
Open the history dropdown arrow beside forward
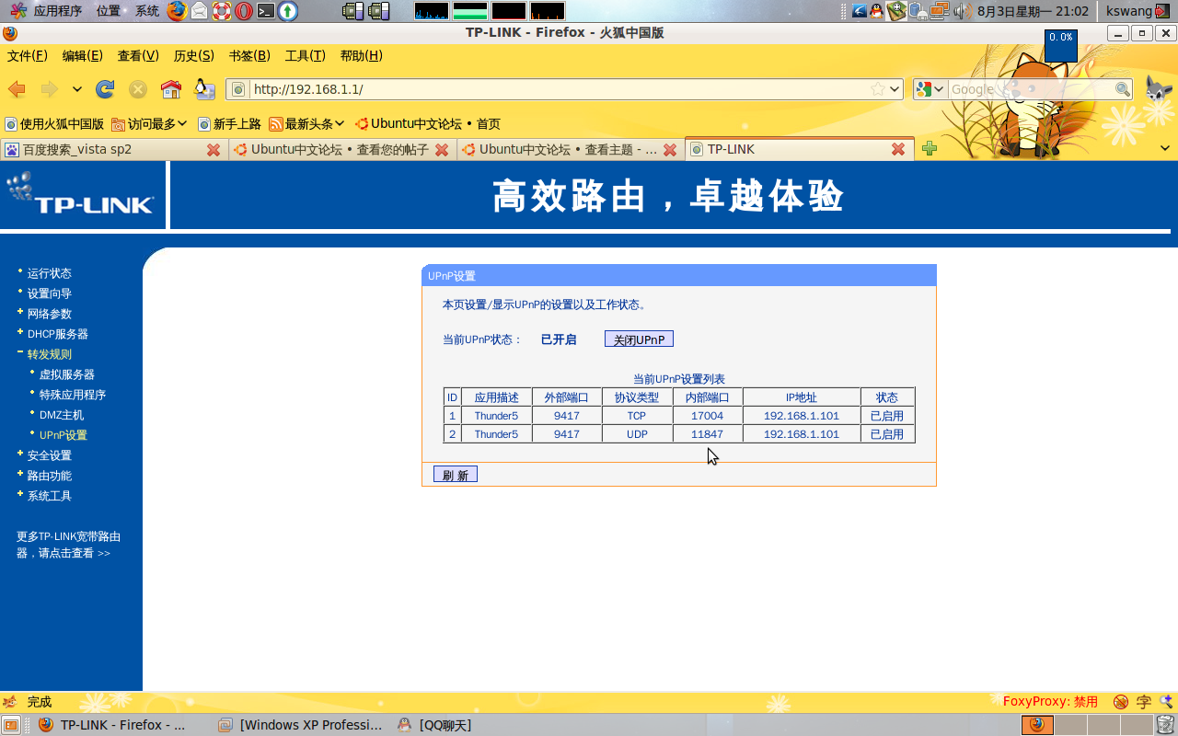click(77, 89)
